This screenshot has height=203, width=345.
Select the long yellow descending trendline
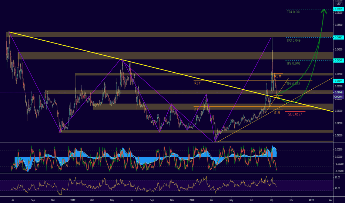[171, 72]
